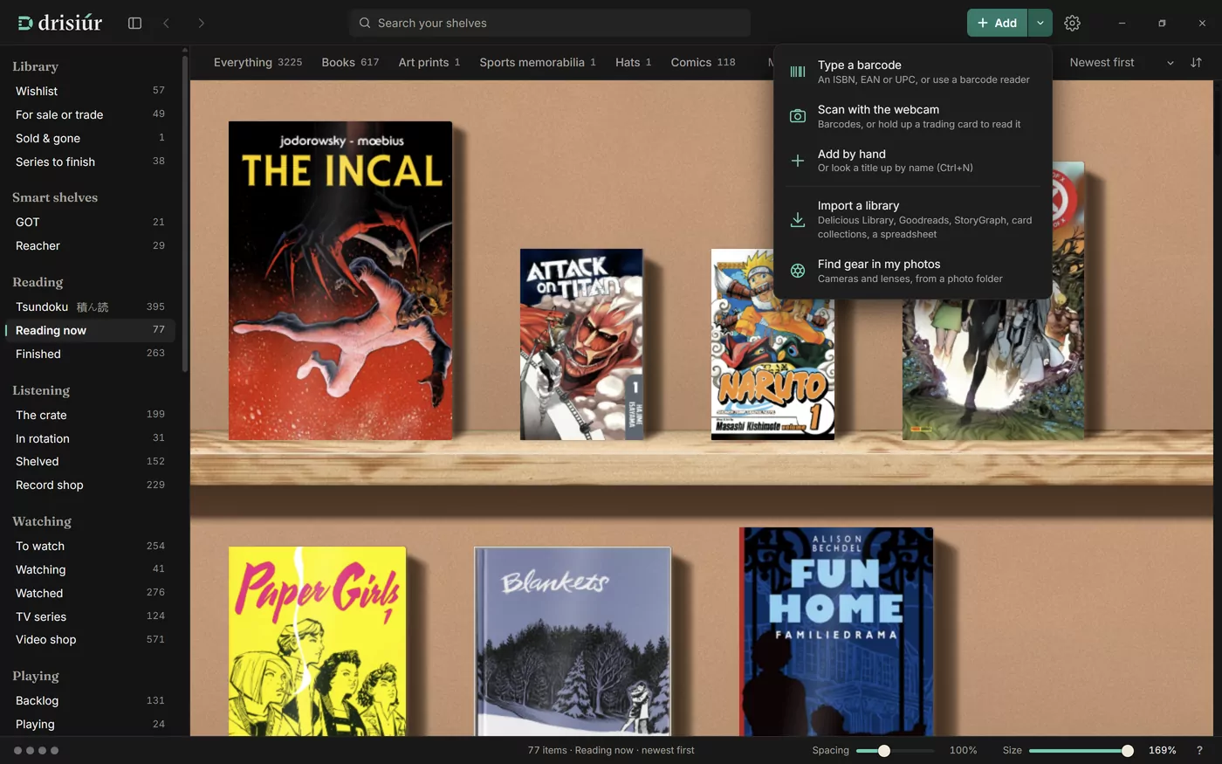This screenshot has height=764, width=1222.
Task: Open the Sports memorabilia tab
Action: click(538, 62)
